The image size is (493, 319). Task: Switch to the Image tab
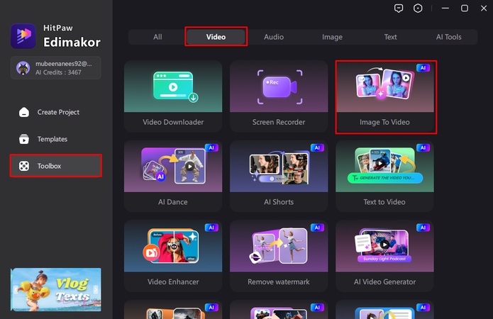tap(332, 37)
